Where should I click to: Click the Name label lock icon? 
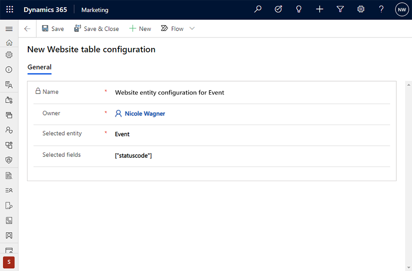click(x=38, y=91)
